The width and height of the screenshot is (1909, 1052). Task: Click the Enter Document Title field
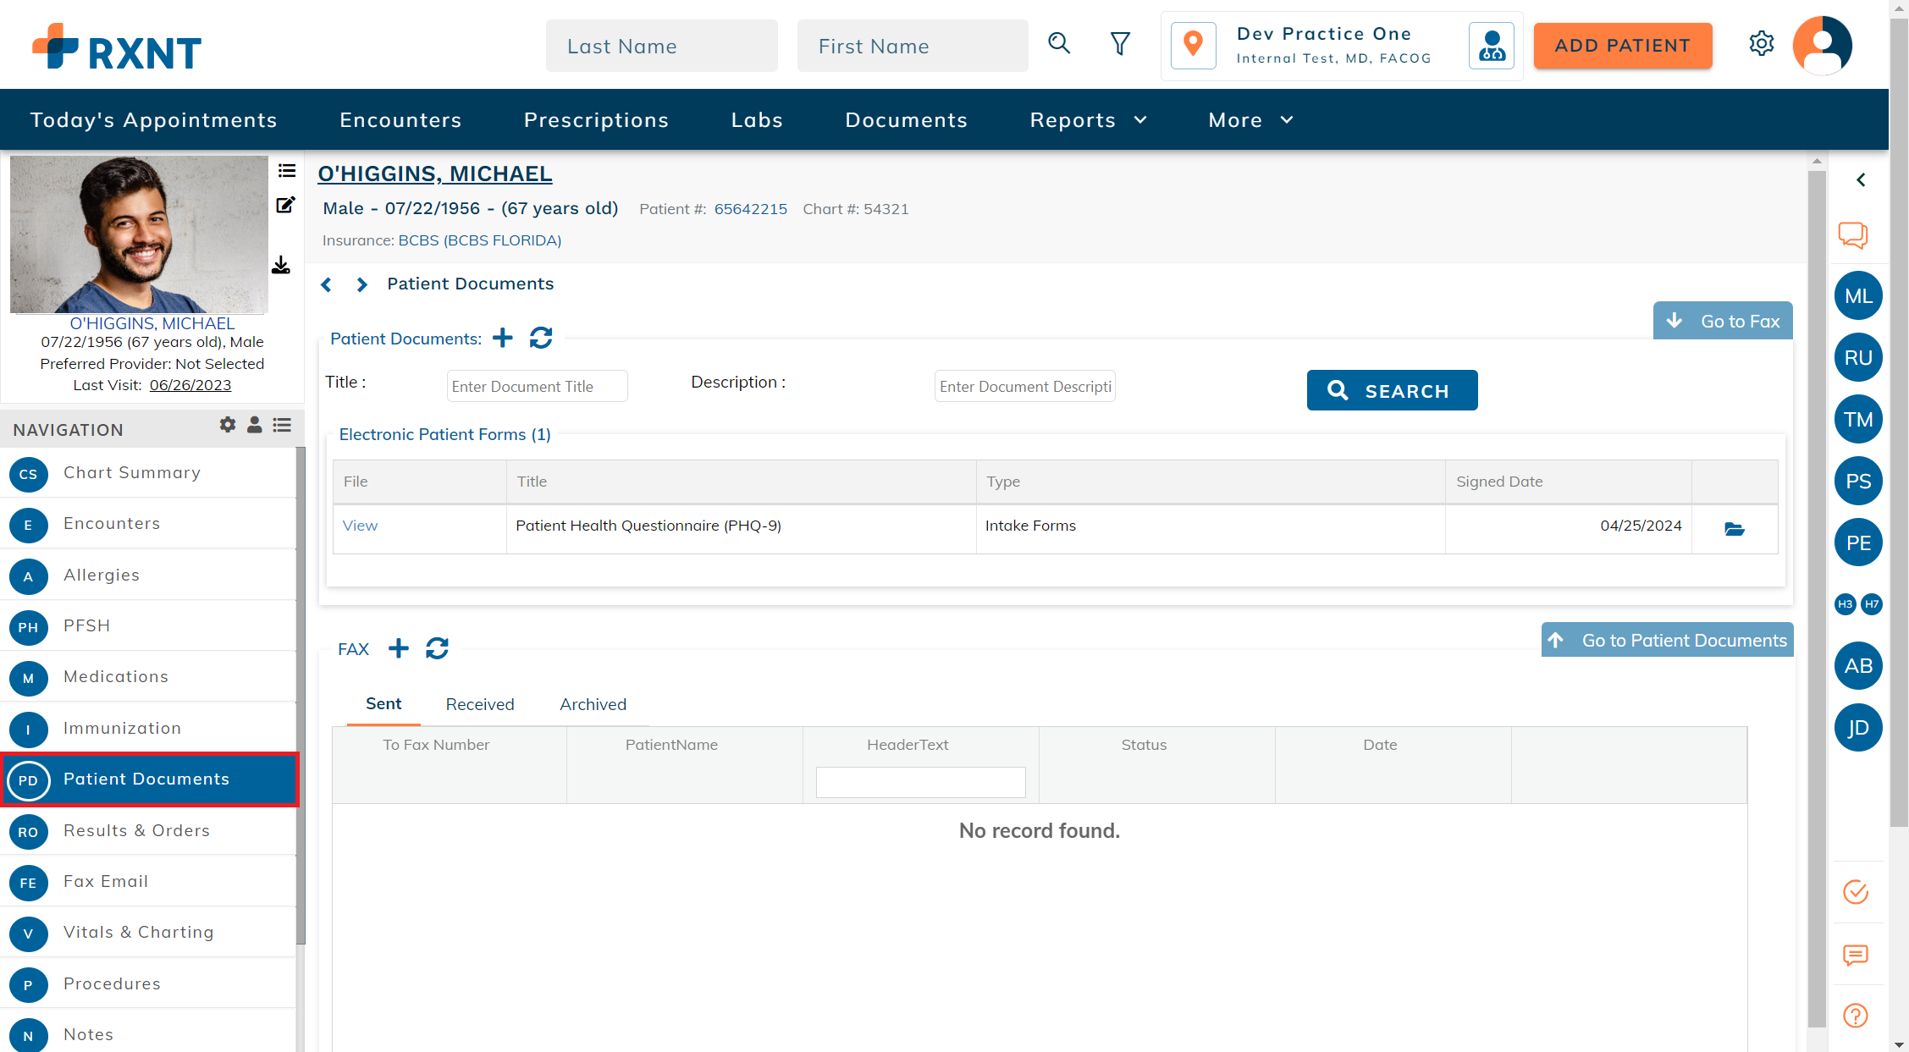(537, 386)
